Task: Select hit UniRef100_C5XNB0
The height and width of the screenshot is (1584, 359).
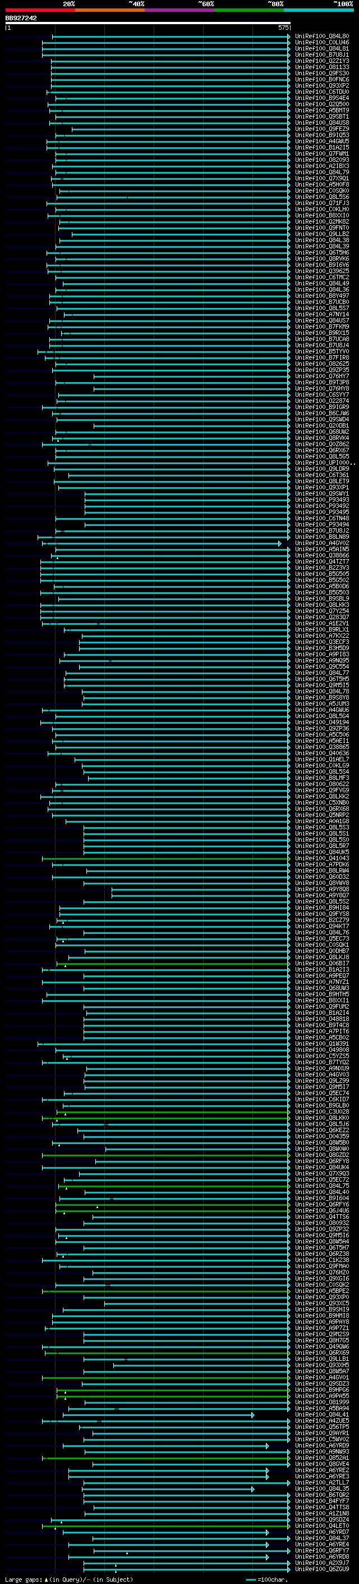Action: [x=321, y=802]
